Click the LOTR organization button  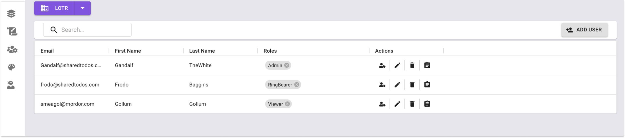pyautogui.click(x=54, y=8)
